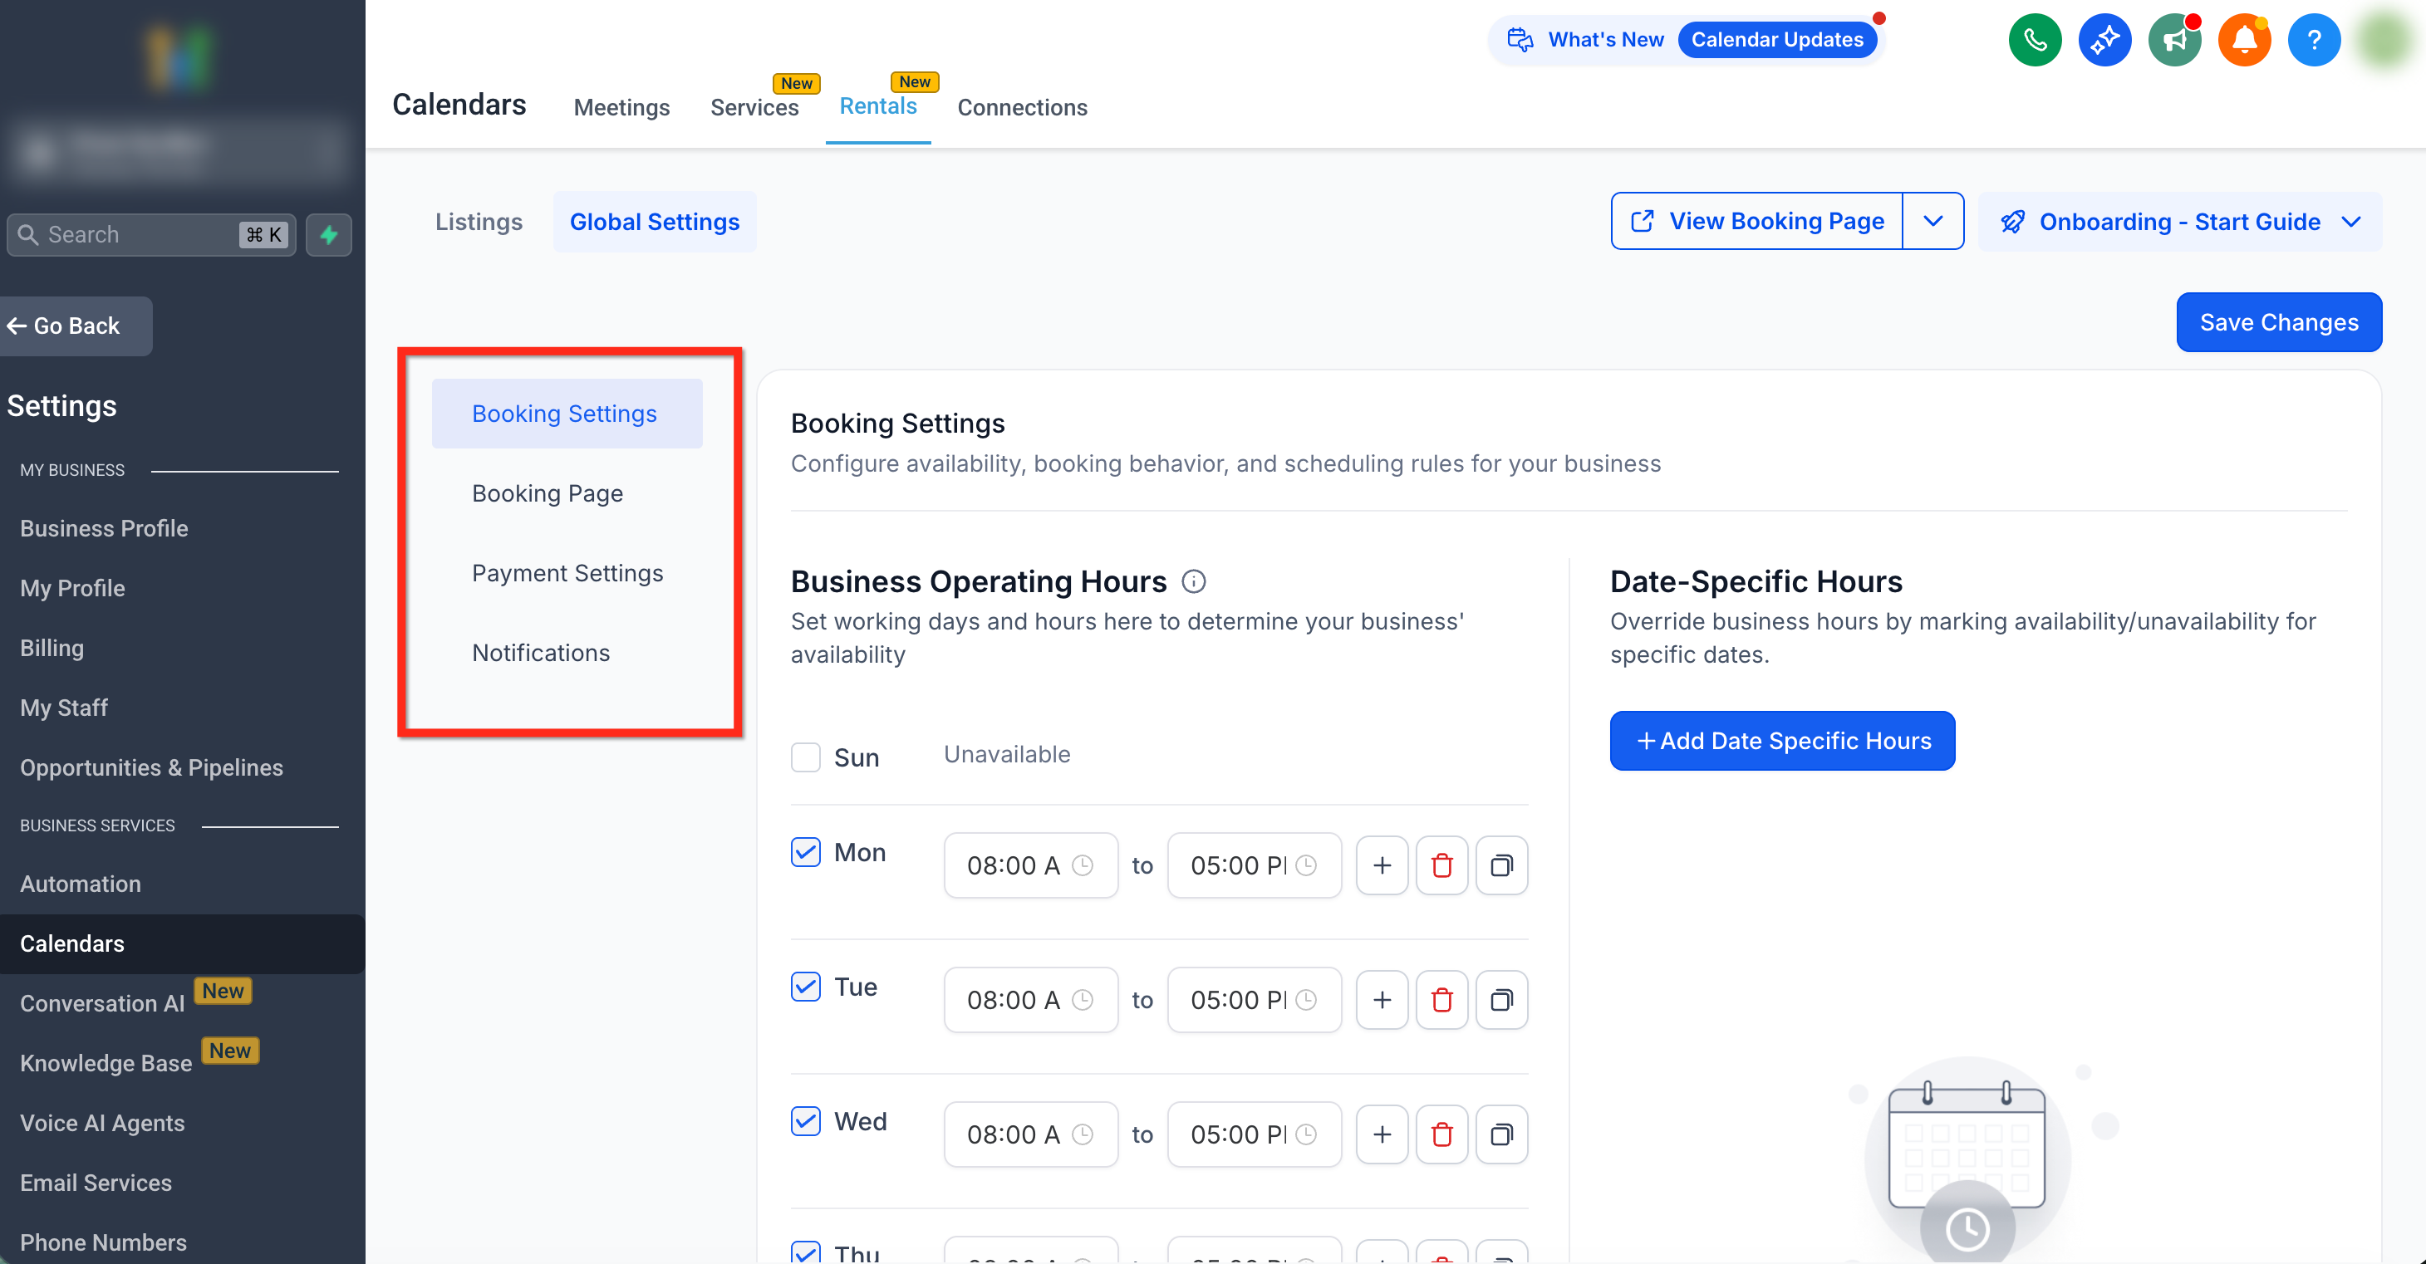Expand the Onboarding - Start Guide dropdown

click(2179, 222)
